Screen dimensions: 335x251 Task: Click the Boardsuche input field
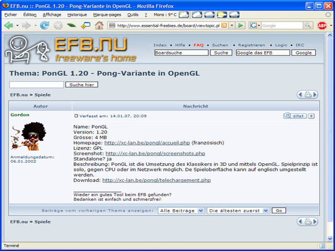(x=182, y=53)
